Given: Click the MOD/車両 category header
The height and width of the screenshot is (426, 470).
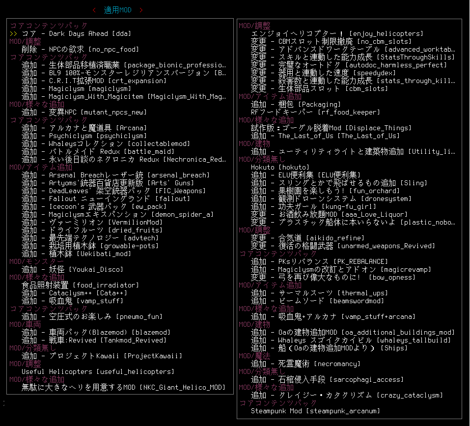Looking at the screenshot, I should pyautogui.click(x=25, y=324).
